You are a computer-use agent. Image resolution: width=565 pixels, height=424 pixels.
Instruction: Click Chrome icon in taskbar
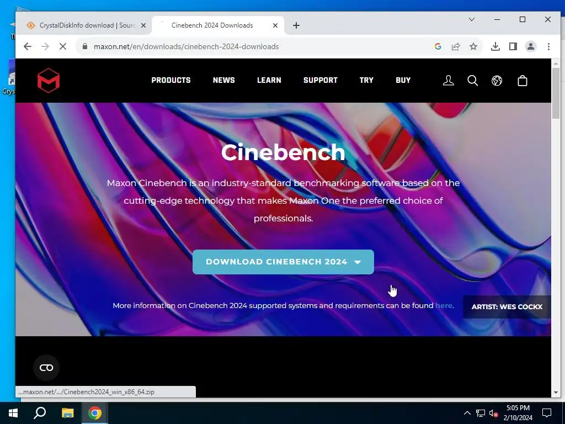point(95,413)
